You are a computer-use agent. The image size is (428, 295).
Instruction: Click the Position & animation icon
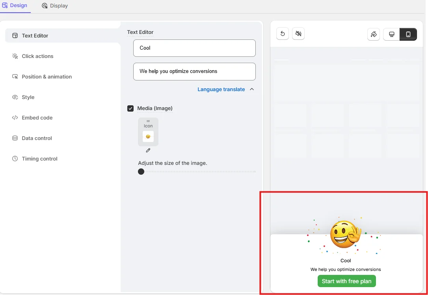pos(15,77)
